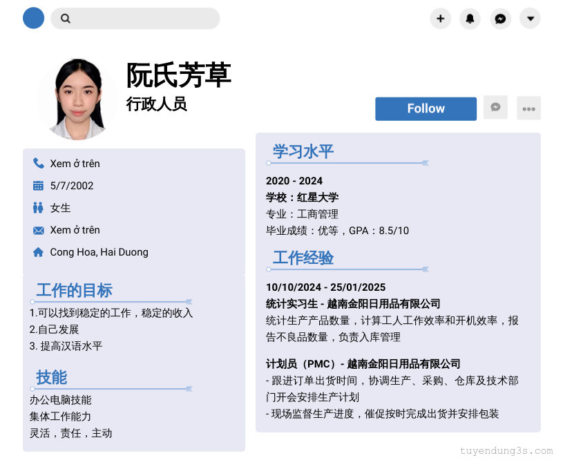Click birth date 5/7/2002
Viewport: 563px width, 469px height.
(x=72, y=186)
